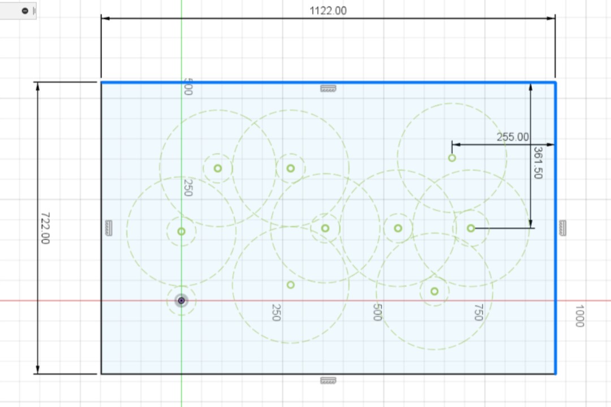Select the 361.50 vertical dimension value
The height and width of the screenshot is (407, 611).
[538, 163]
